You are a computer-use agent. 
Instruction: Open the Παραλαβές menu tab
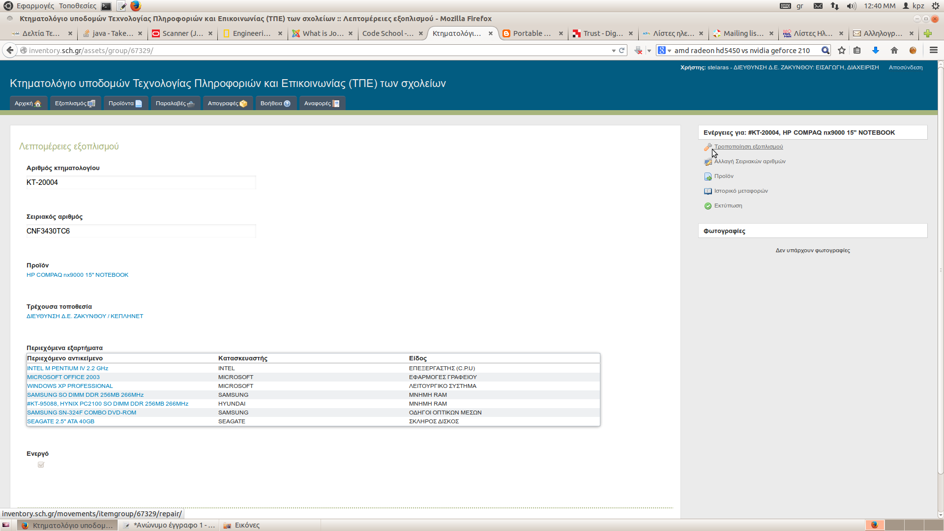pos(175,103)
